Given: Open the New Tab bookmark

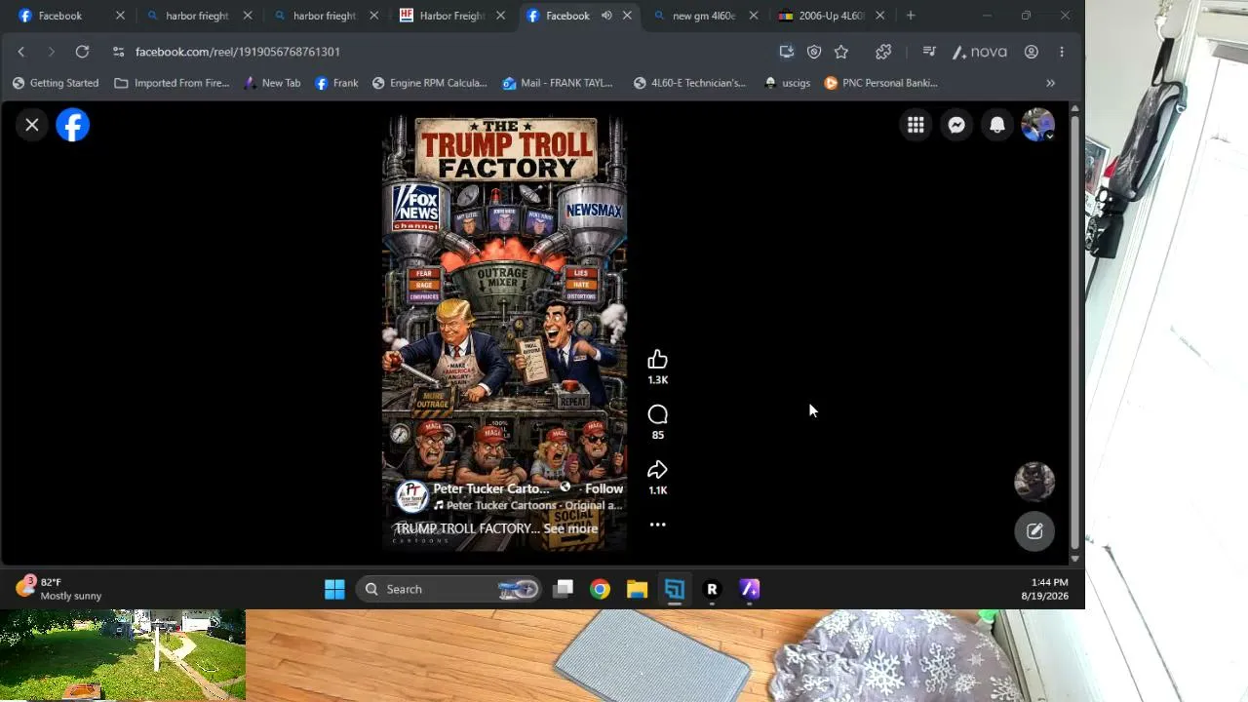Looking at the screenshot, I should tap(272, 83).
